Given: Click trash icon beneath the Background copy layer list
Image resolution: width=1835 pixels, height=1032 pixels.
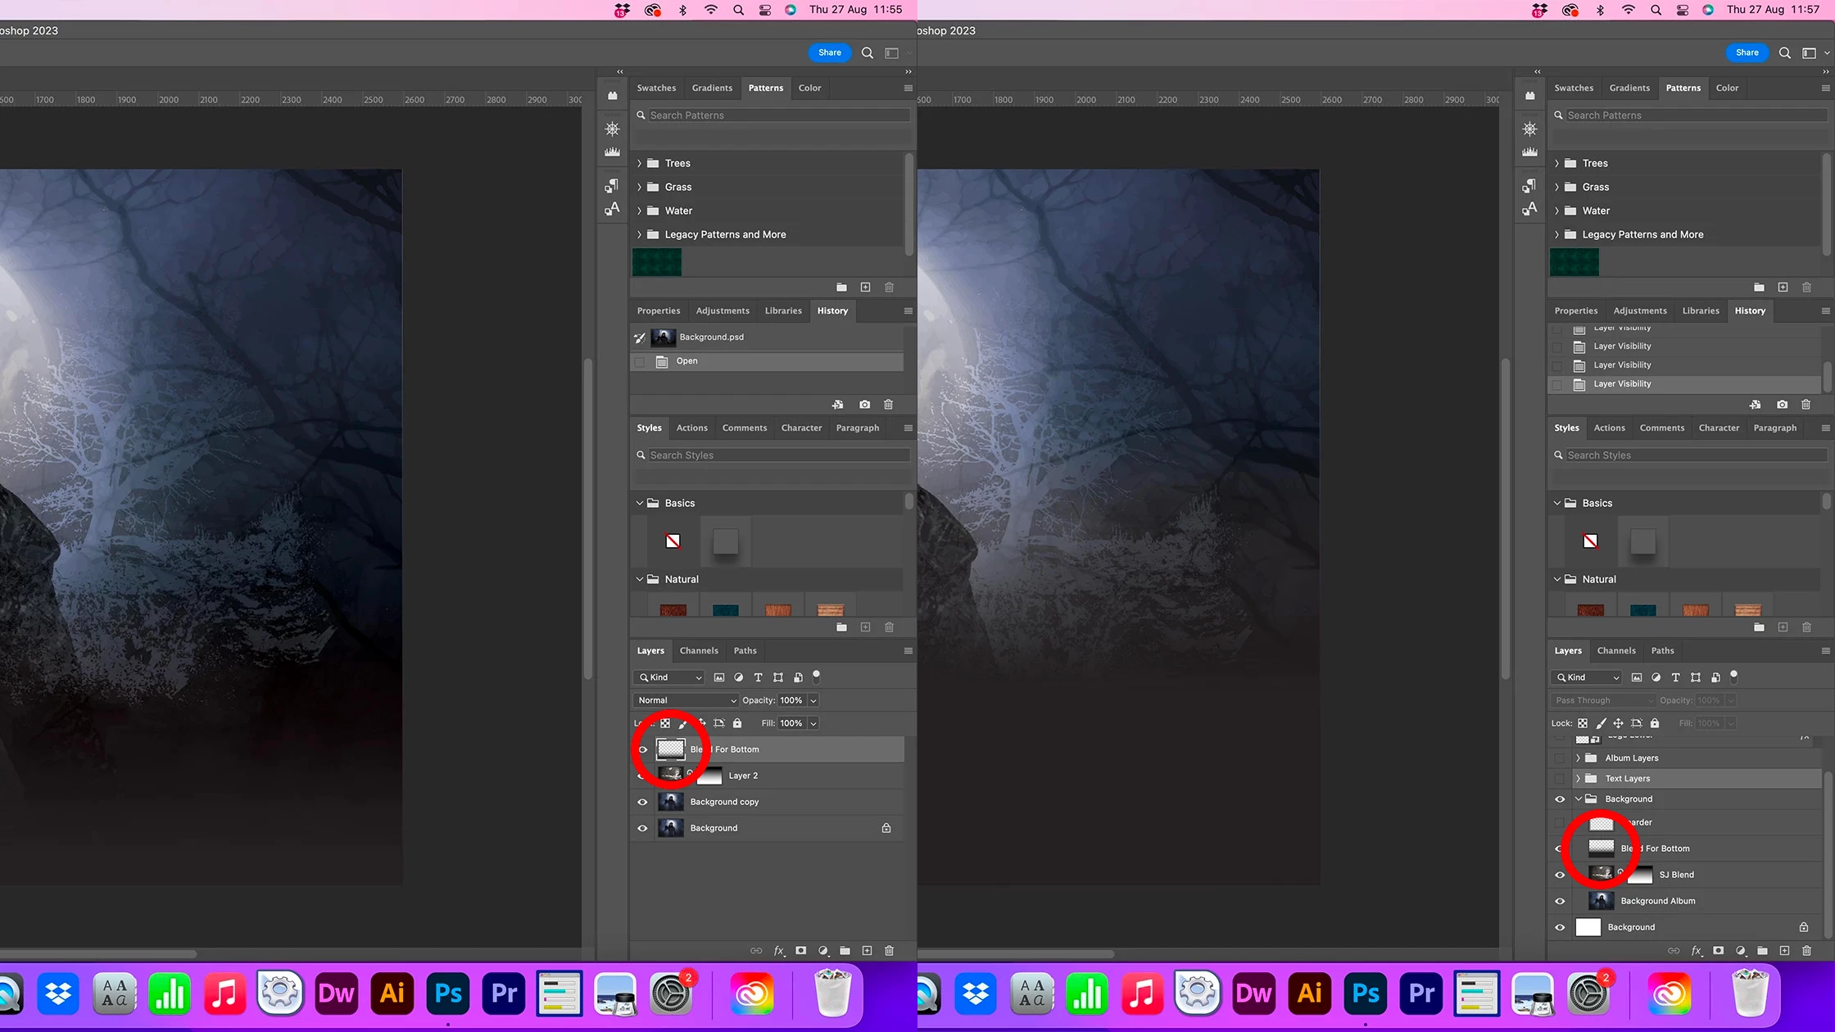Looking at the screenshot, I should click(x=889, y=951).
